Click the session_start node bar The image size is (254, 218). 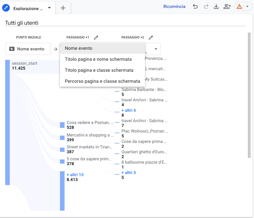[x=8, y=122]
